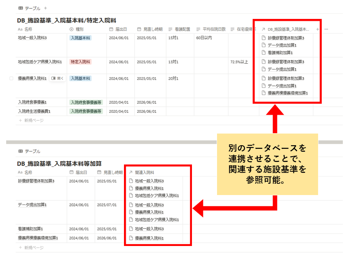Open 療養病棟療養環境加算1 relation page icon in top table
Image resolution: width=349 pixels, height=262 pixels.
tap(264, 93)
